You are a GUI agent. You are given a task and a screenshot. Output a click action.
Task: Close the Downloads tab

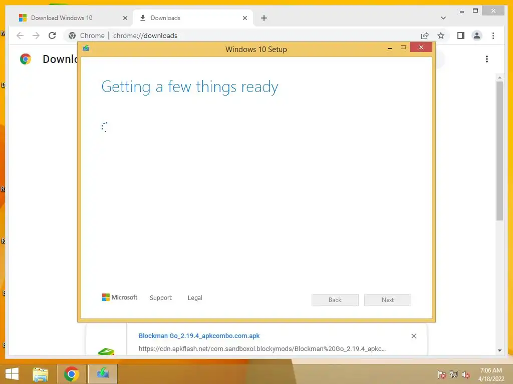[x=244, y=18]
